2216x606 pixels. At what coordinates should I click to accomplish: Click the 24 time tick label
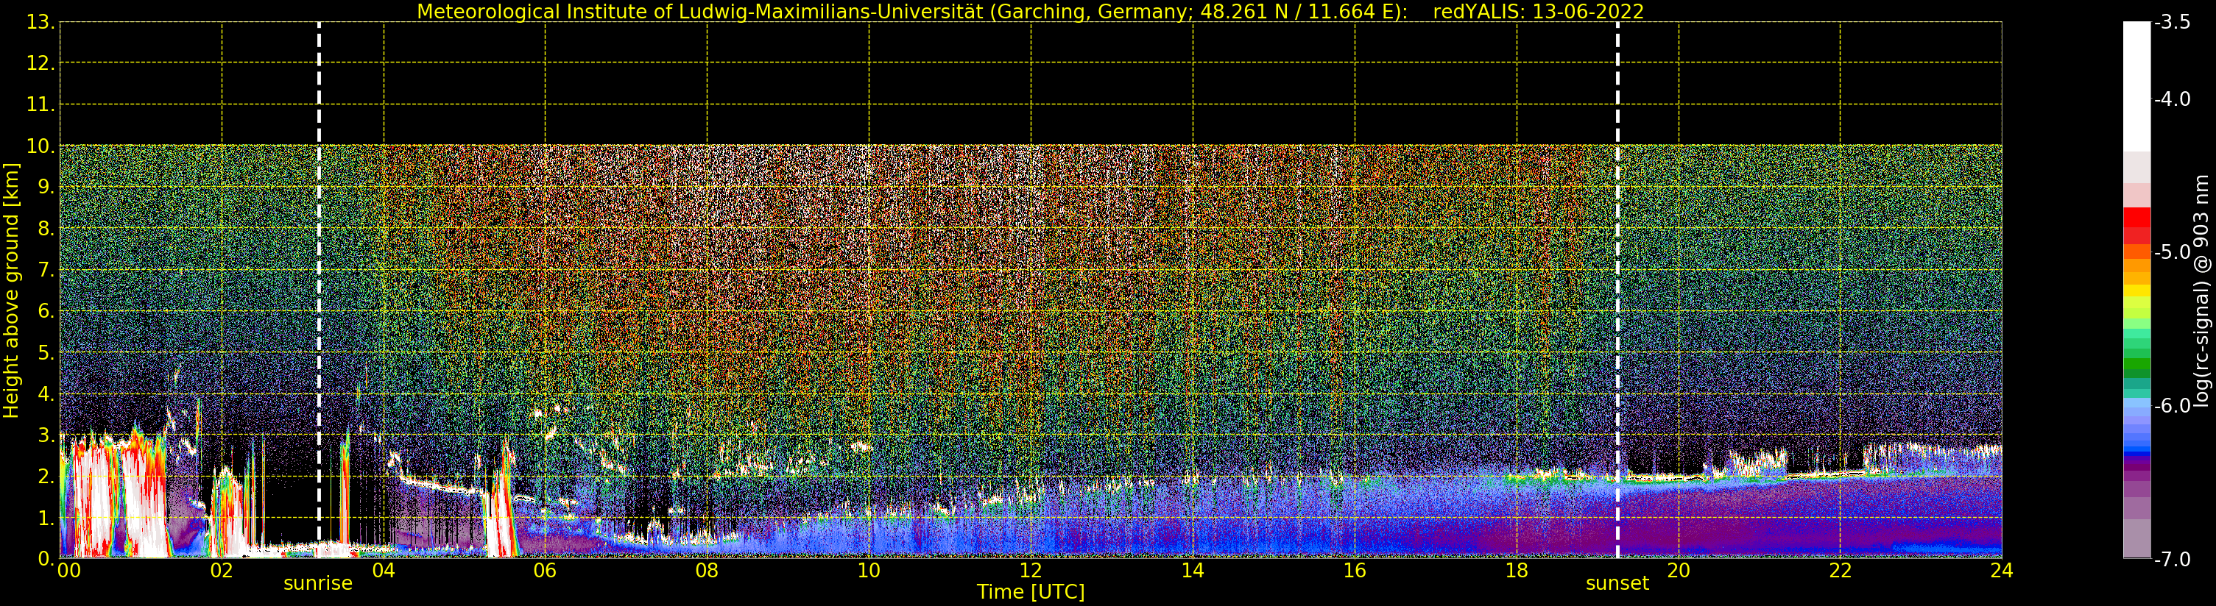tap(2002, 571)
